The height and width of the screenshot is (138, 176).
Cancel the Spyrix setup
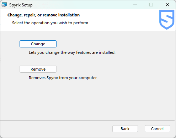[158, 129]
